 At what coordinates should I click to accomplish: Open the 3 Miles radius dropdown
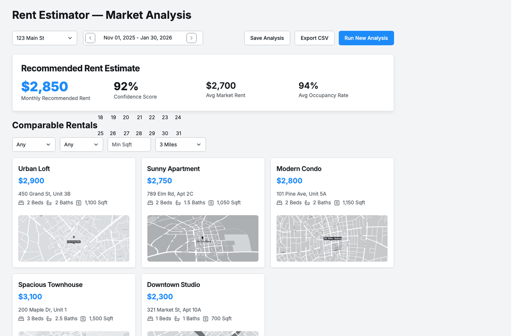(x=180, y=145)
